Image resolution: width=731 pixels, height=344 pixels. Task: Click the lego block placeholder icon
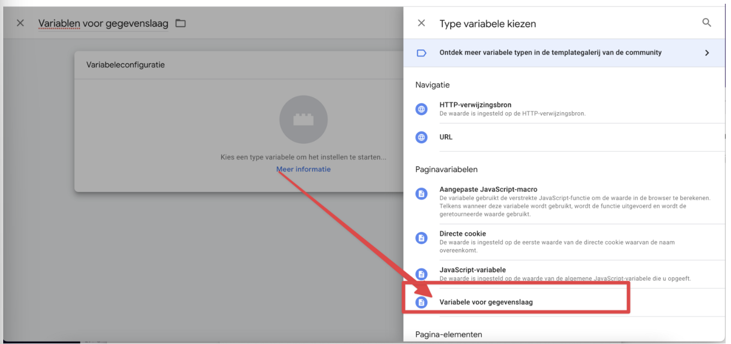[303, 120]
